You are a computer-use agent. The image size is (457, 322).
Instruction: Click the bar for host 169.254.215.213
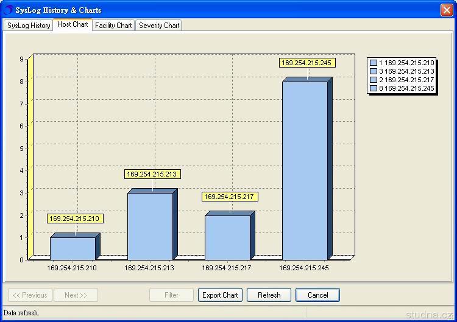[150, 226]
